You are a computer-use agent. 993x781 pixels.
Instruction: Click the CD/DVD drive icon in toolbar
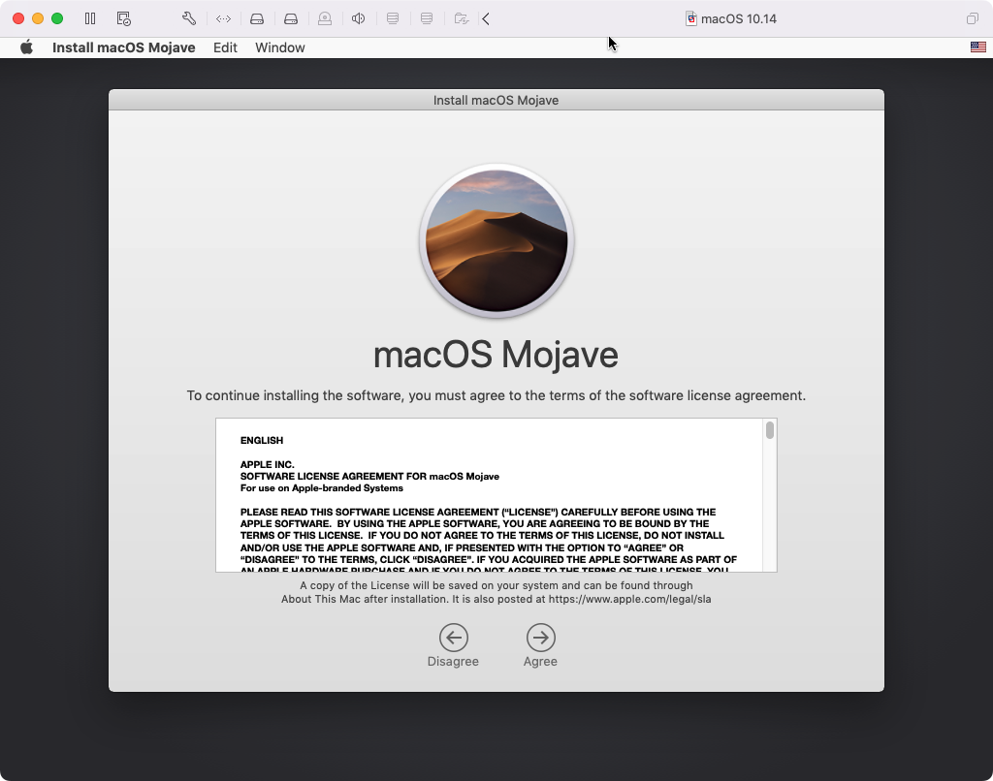[325, 18]
